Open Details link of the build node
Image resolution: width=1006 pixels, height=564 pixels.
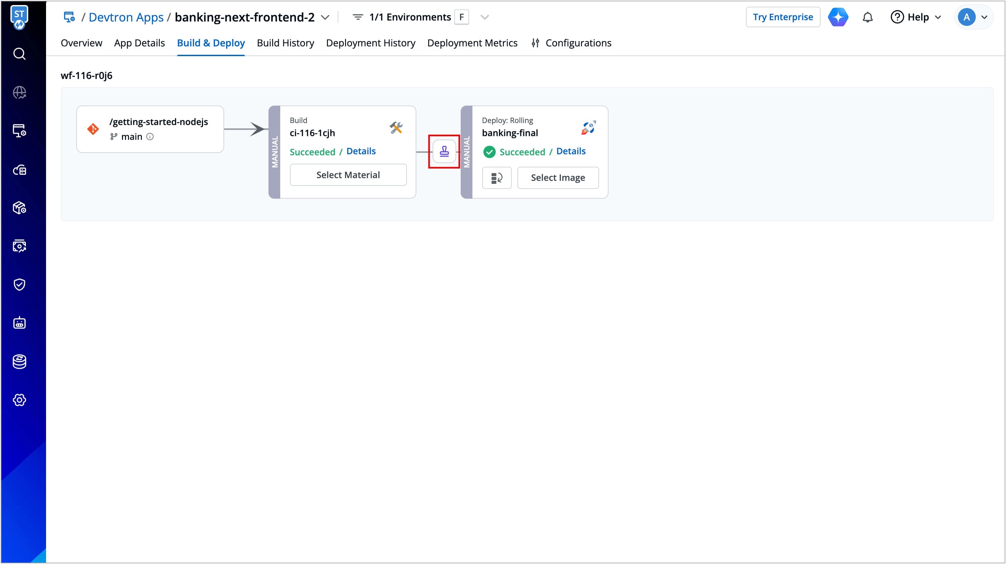[x=361, y=152]
